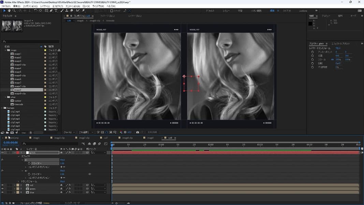Image resolution: width=364 pixels, height=205 pixels.
Task: Switch to the cut7 timeline tab
Action: (105, 138)
